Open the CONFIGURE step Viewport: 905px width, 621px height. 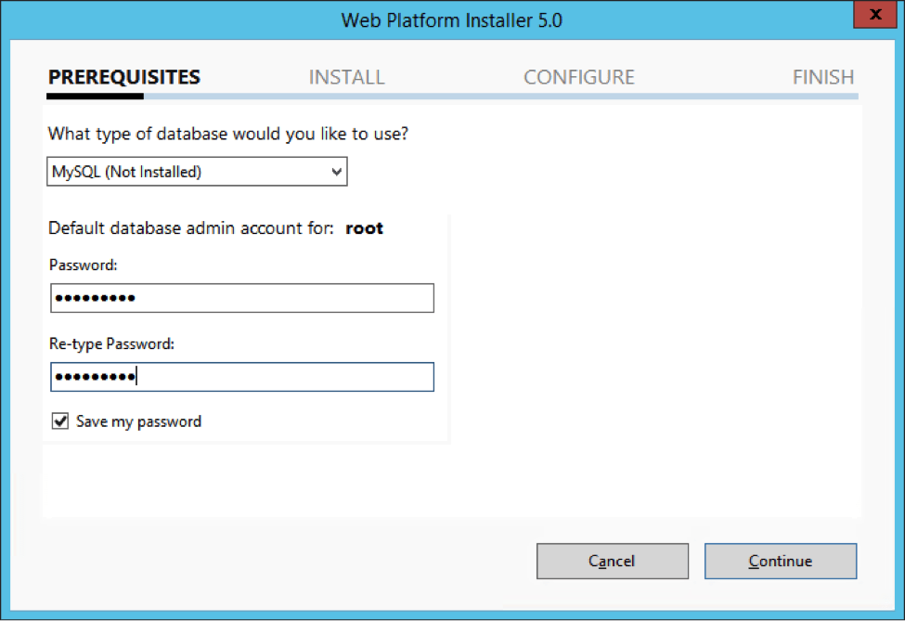point(578,77)
